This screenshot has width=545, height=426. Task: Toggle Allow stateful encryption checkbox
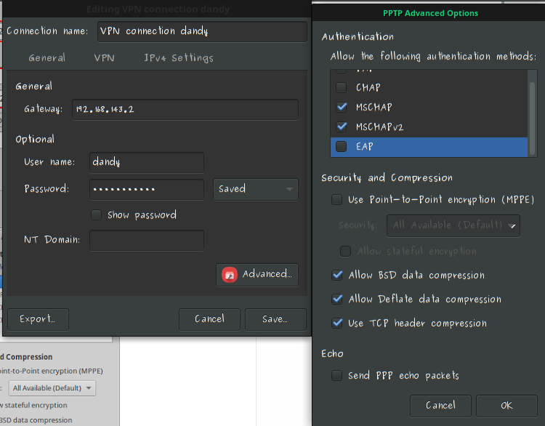tap(345, 251)
